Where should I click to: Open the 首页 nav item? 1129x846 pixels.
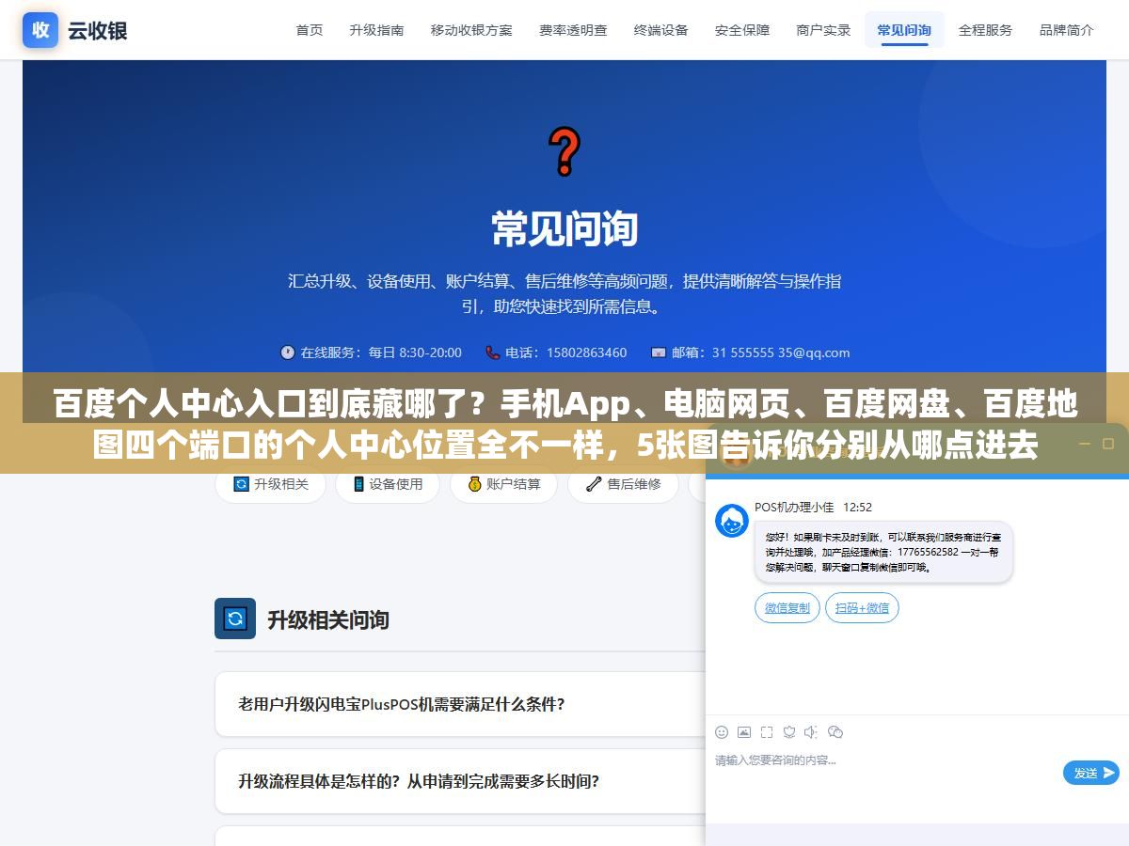310,30
